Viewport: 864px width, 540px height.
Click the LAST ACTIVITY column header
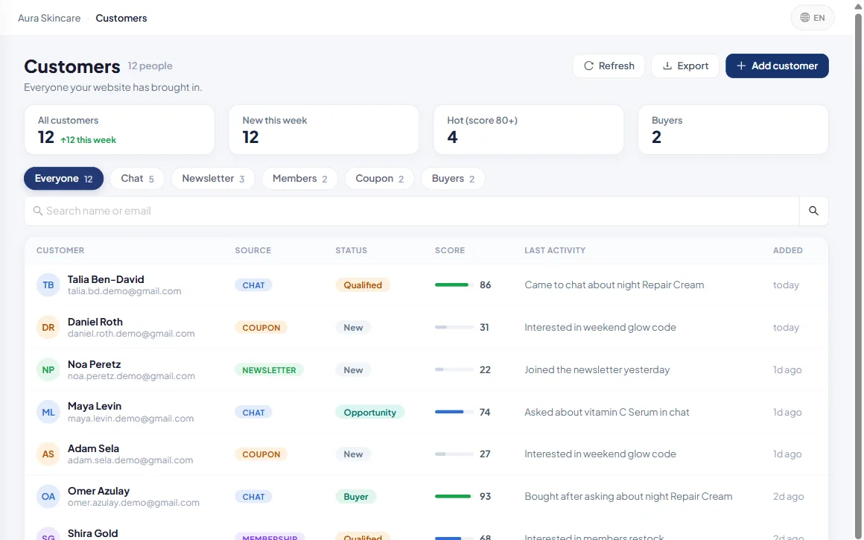click(555, 250)
